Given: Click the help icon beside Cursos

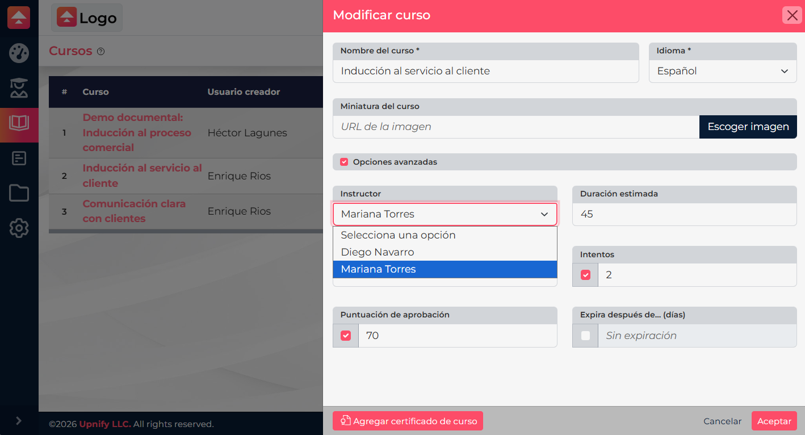Looking at the screenshot, I should [x=101, y=52].
